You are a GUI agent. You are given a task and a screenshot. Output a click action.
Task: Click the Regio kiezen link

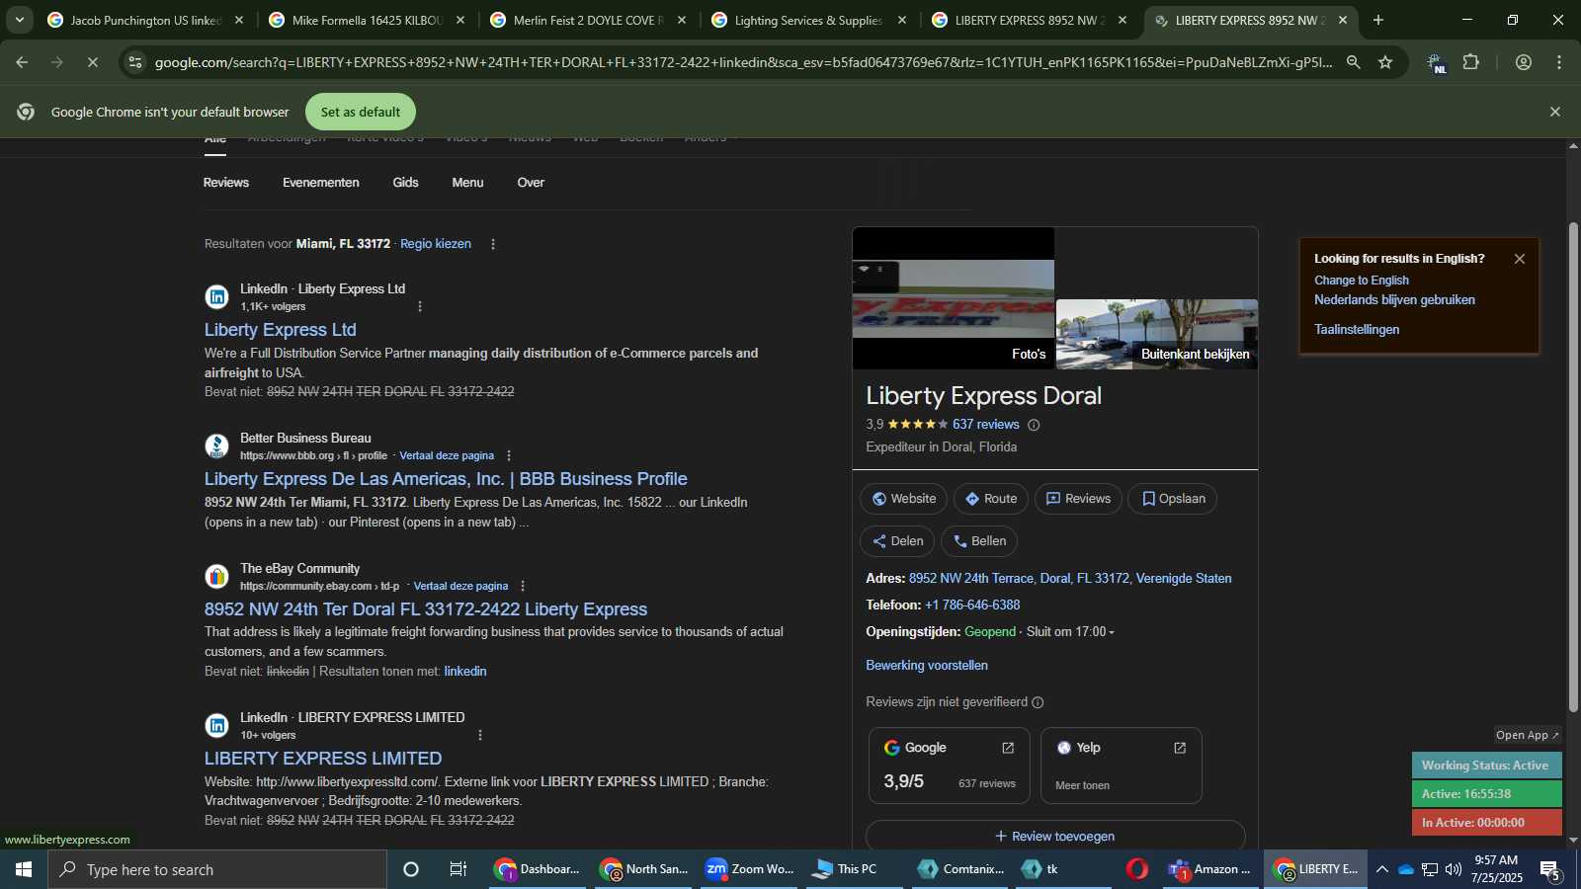436,244
